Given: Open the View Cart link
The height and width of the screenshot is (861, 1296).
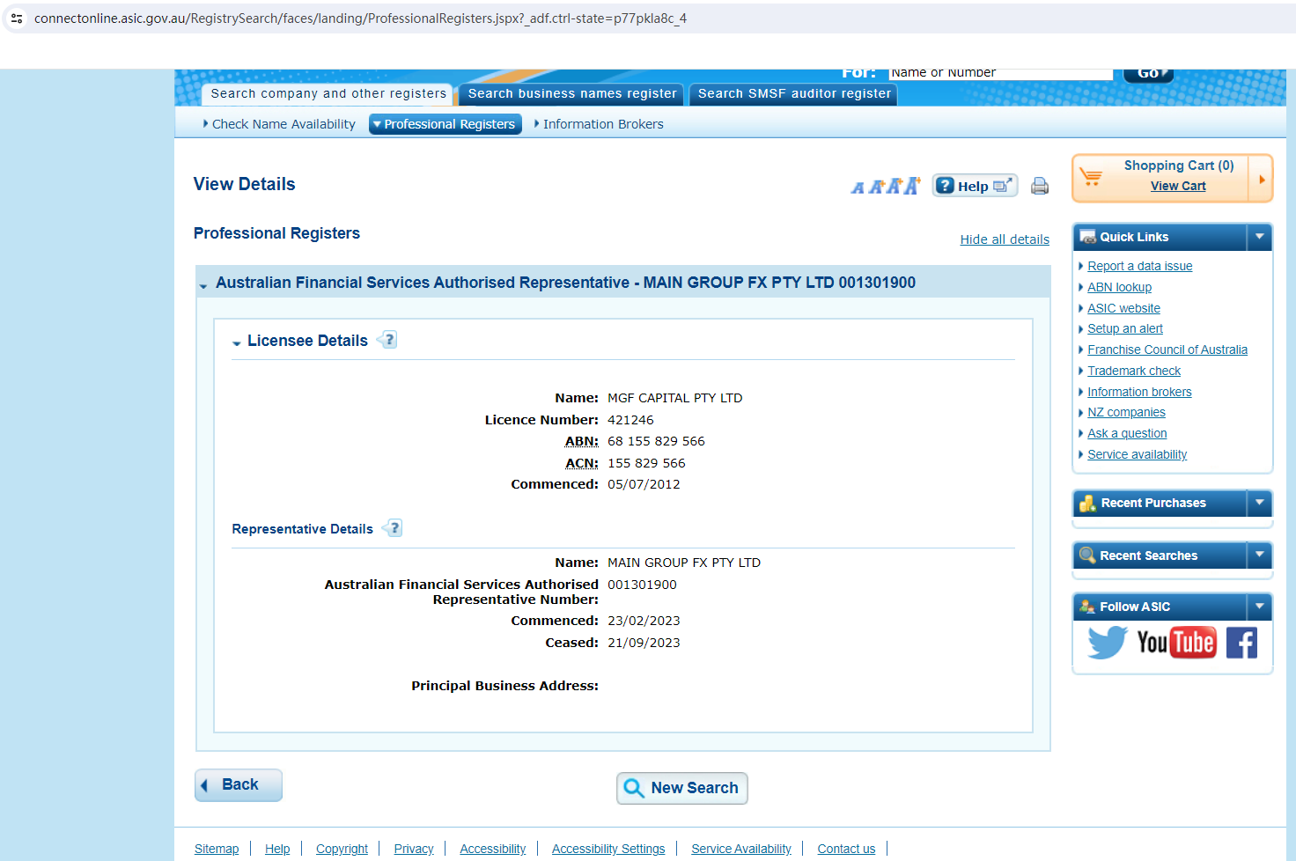Looking at the screenshot, I should tap(1178, 186).
